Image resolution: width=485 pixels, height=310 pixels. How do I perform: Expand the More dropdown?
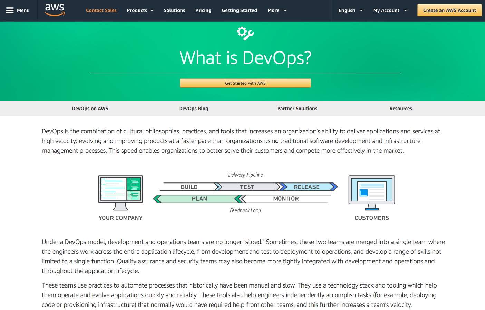277,10
